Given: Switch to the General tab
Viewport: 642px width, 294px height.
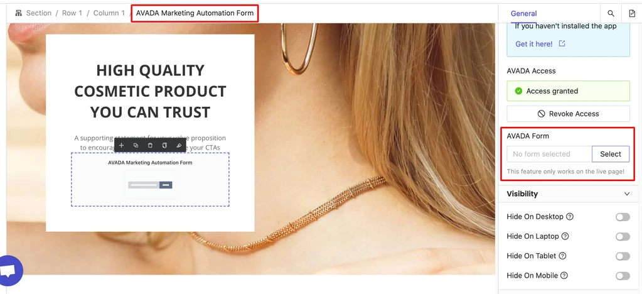Looking at the screenshot, I should click(523, 14).
